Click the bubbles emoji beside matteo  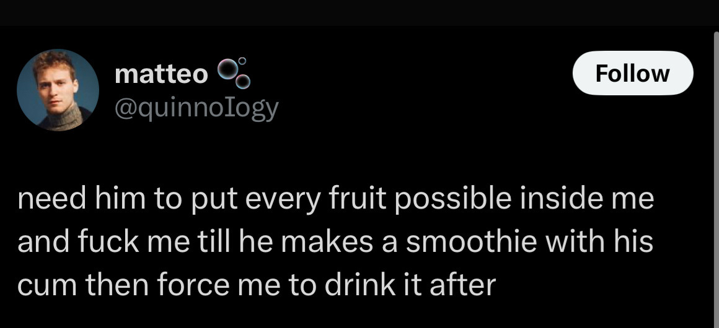(x=235, y=73)
